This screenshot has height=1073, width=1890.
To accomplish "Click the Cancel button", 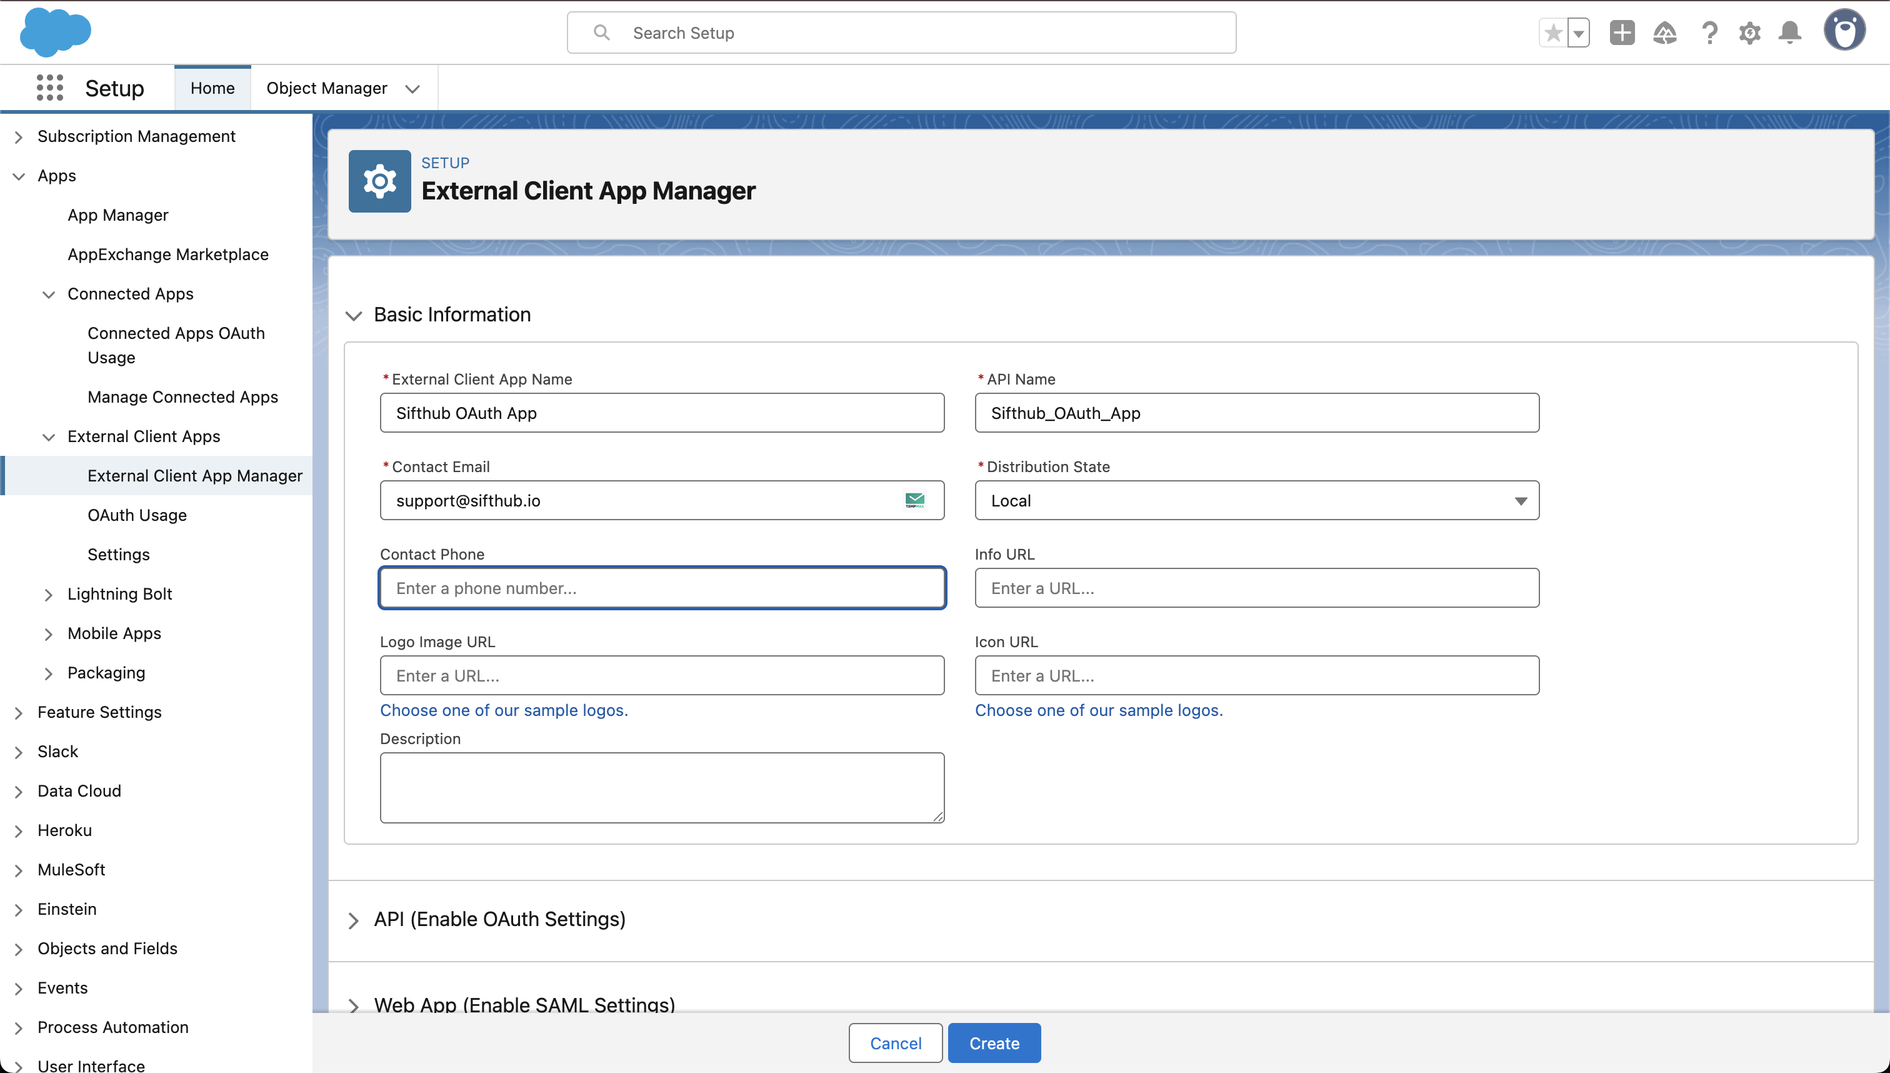I will (895, 1043).
